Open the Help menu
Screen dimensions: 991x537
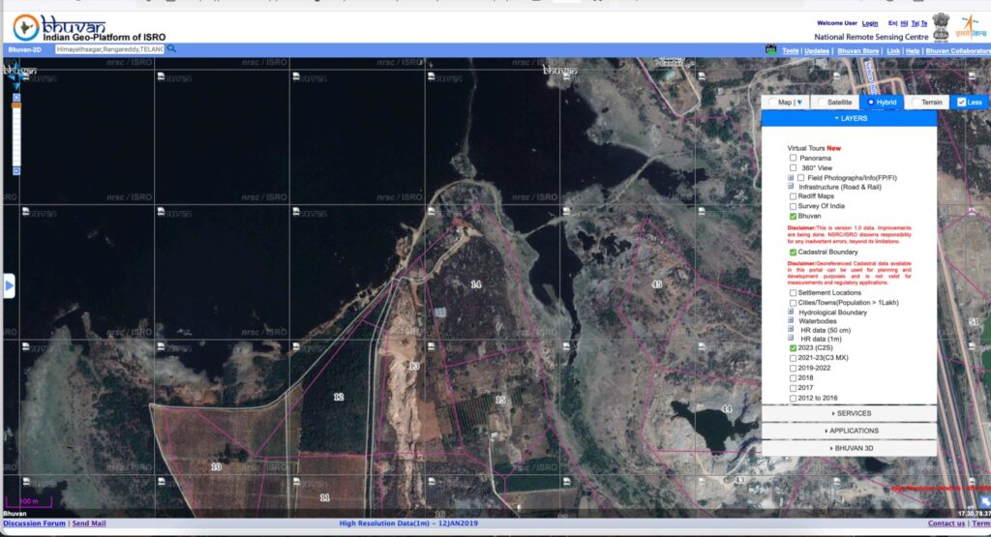(x=912, y=50)
